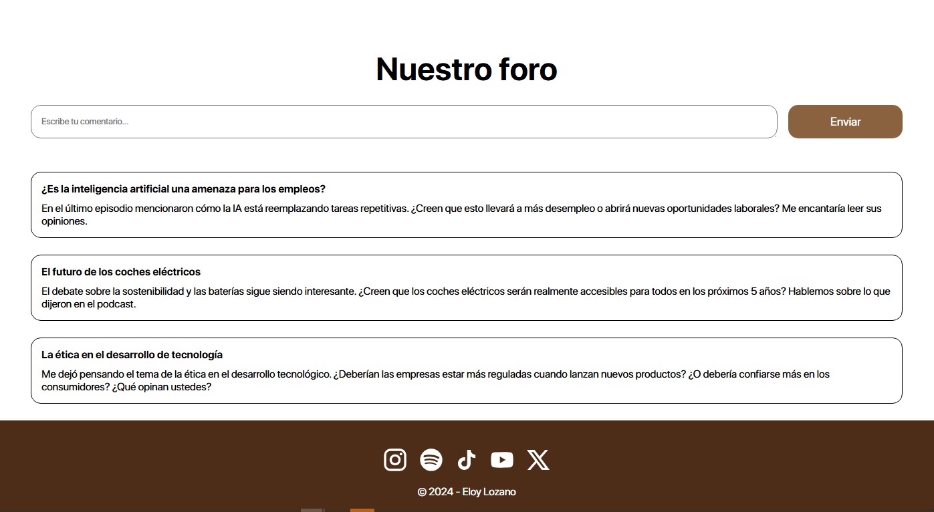Open the Instagram profile icon

click(x=395, y=460)
